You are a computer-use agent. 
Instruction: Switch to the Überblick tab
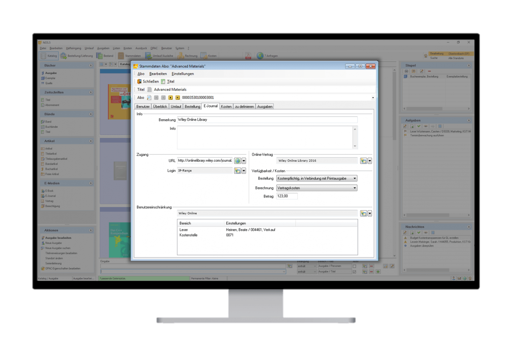click(160, 107)
